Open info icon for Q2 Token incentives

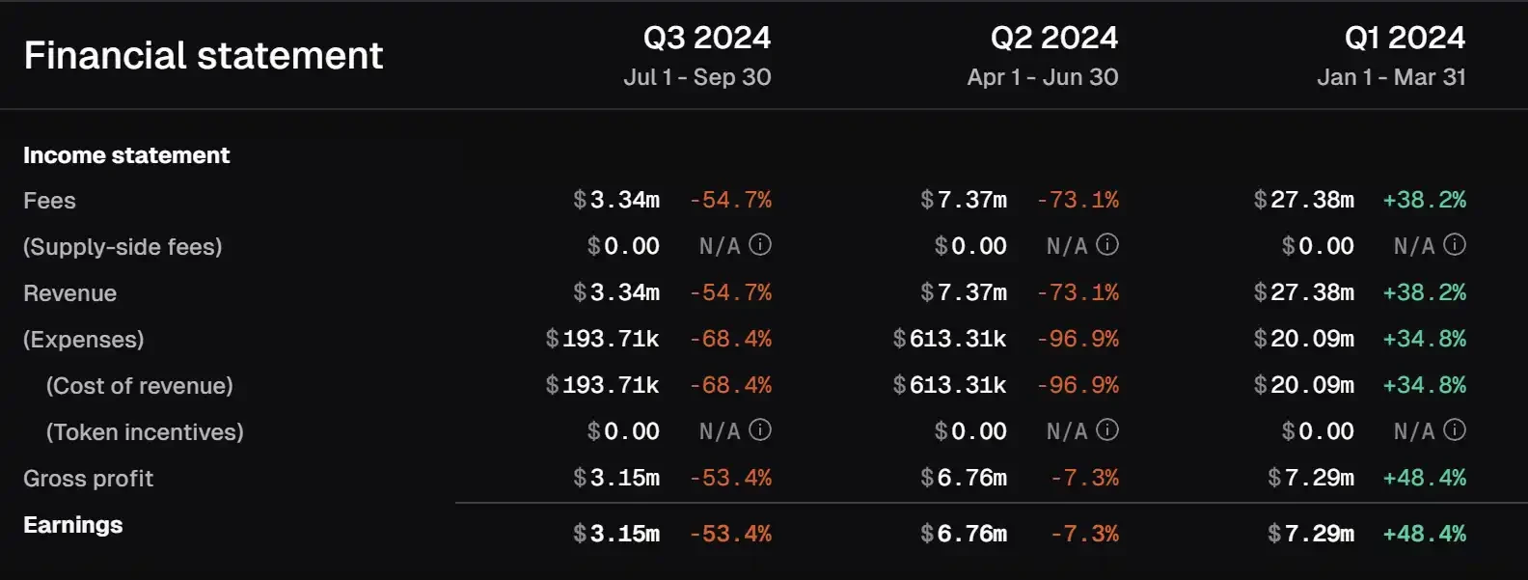point(1107,430)
